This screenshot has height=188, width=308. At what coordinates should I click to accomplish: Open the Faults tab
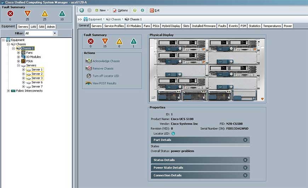pos(222,26)
